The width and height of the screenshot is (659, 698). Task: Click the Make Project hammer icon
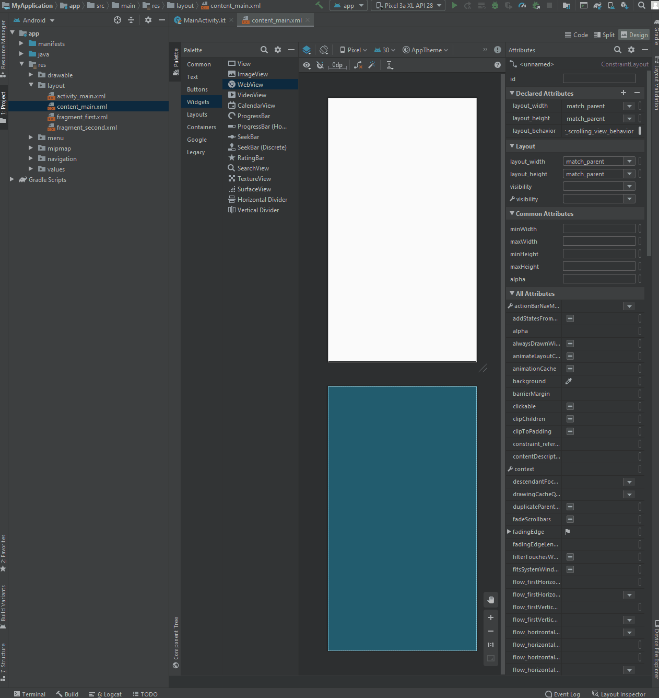click(319, 5)
